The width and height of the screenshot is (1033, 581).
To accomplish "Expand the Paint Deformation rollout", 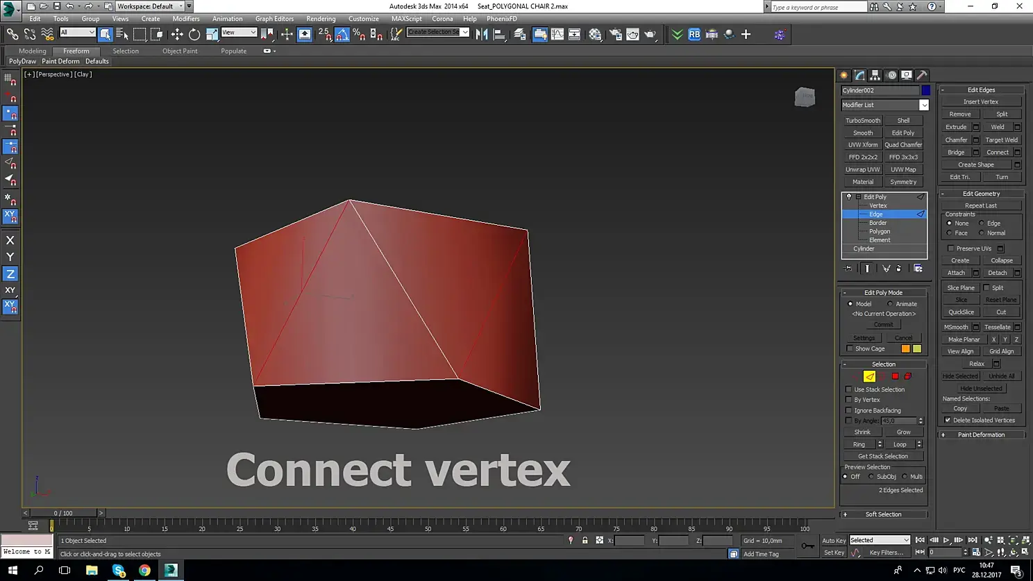I will tap(982, 435).
